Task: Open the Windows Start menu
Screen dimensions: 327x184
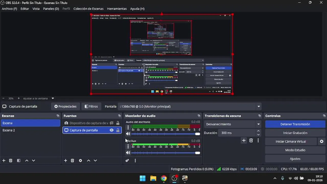Action: pos(143,178)
